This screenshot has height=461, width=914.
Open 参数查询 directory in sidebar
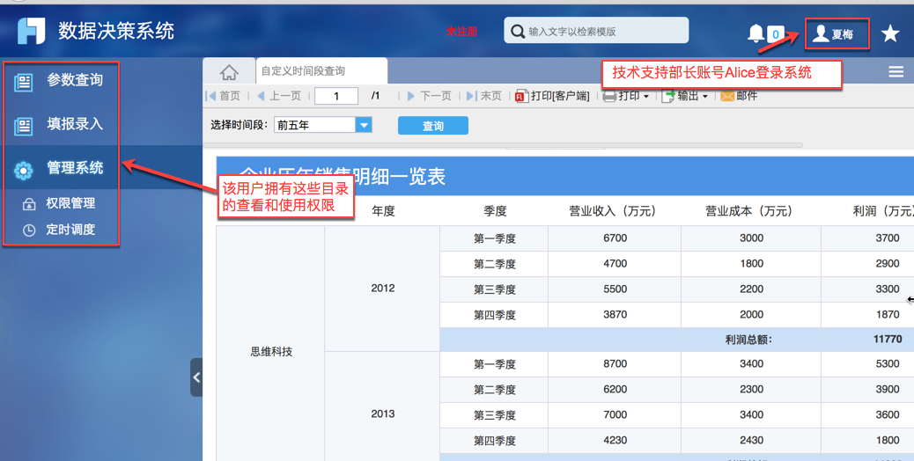[x=75, y=80]
